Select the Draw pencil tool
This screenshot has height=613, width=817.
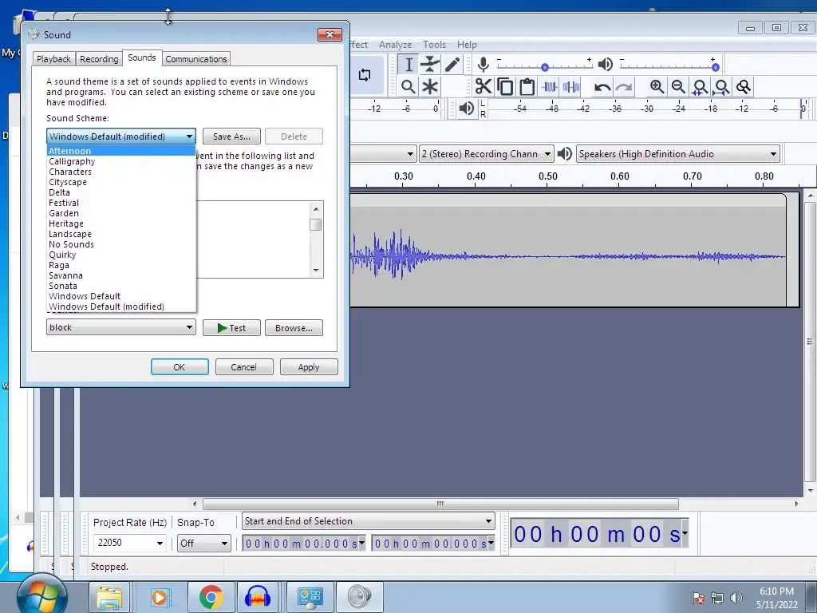(452, 65)
